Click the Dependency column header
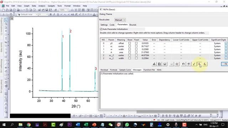Screen dimensions: 228x128 coord(165,40)
